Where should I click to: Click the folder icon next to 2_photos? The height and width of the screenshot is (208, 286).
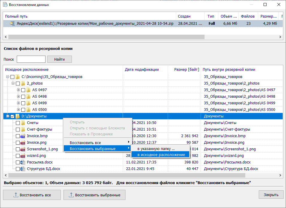pyautogui.click(x=23, y=83)
